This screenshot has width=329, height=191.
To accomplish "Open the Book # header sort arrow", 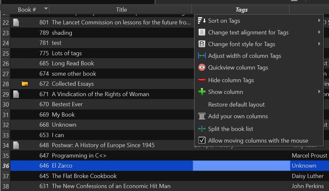I will point(46,9).
